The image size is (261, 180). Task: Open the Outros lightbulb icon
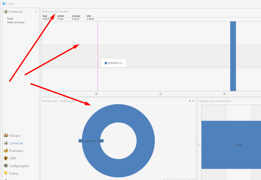tap(6, 173)
